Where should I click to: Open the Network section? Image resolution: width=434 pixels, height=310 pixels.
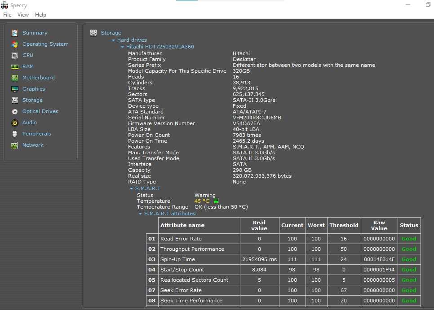tap(33, 145)
